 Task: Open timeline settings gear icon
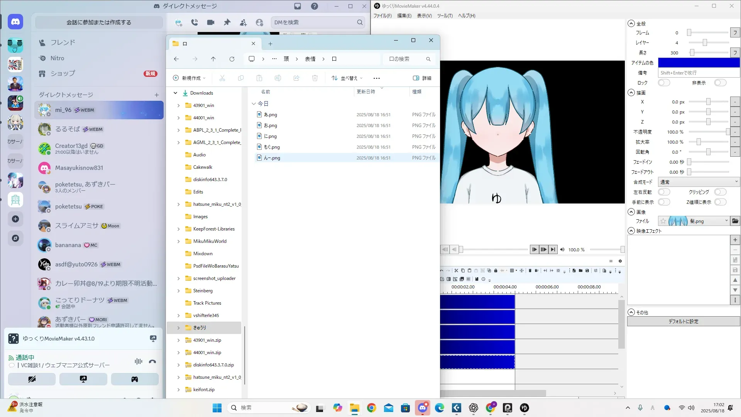620,261
